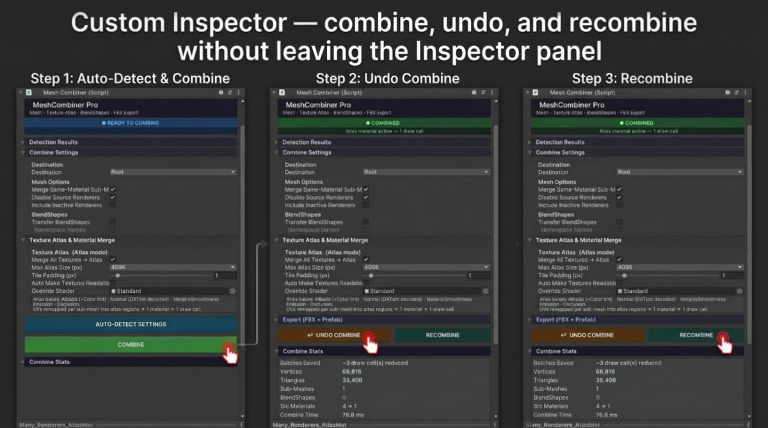This screenshot has width=768, height=428.
Task: Open Many_Renderers_AtlasMat options menu below Step 3 panel
Action: (748, 424)
